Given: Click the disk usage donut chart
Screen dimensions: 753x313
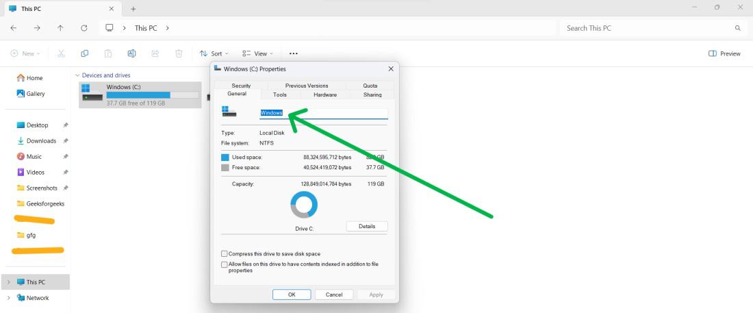Looking at the screenshot, I should (304, 205).
